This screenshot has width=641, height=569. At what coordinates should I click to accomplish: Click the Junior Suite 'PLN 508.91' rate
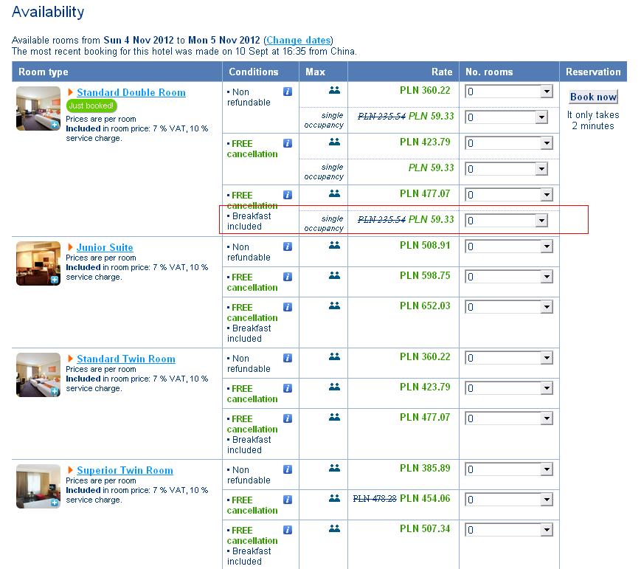[425, 245]
